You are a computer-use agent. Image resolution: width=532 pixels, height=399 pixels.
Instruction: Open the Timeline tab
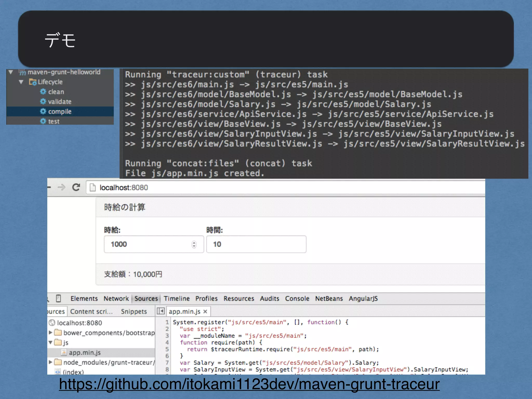pos(177,298)
